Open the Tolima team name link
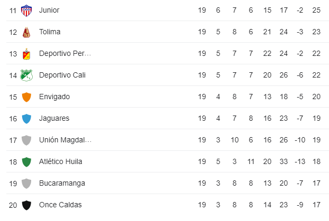This screenshot has height=221, width=329. click(50, 32)
